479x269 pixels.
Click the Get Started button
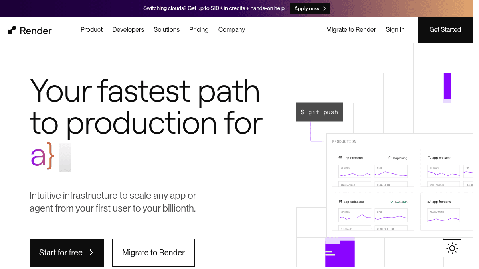tap(445, 30)
